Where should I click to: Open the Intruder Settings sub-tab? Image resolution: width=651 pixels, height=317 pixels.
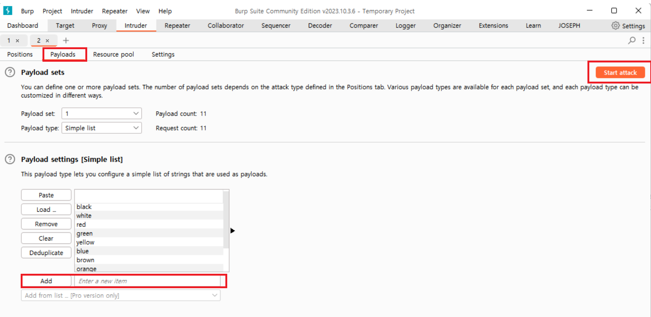pos(163,54)
